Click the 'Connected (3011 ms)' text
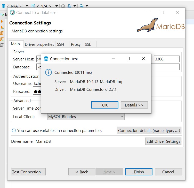Screen dimensions: 194x188 (73, 73)
